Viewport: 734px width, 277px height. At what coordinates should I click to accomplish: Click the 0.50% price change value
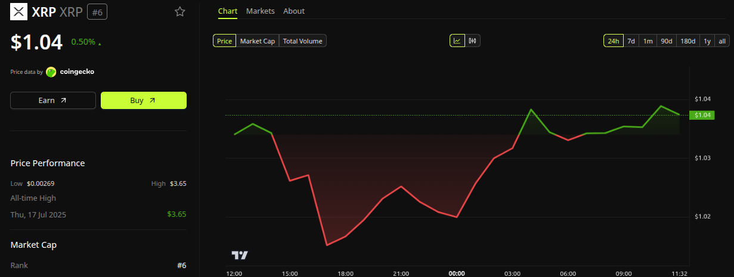(x=83, y=42)
